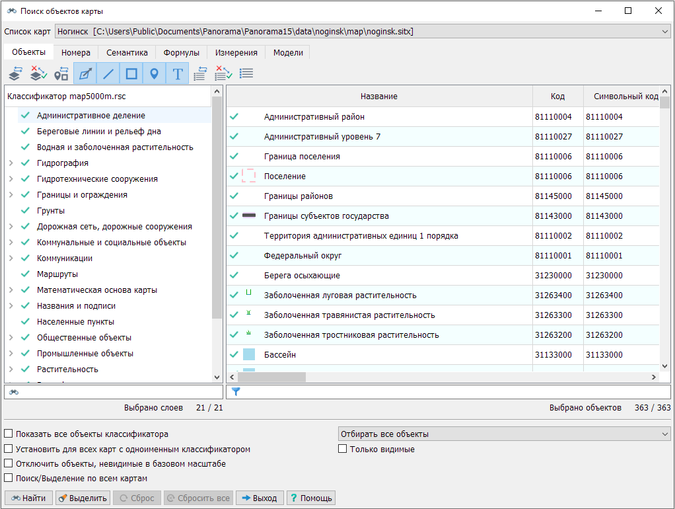This screenshot has width=675, height=509.
Task: Click the plain list view icon in toolbar
Action: pyautogui.click(x=246, y=73)
